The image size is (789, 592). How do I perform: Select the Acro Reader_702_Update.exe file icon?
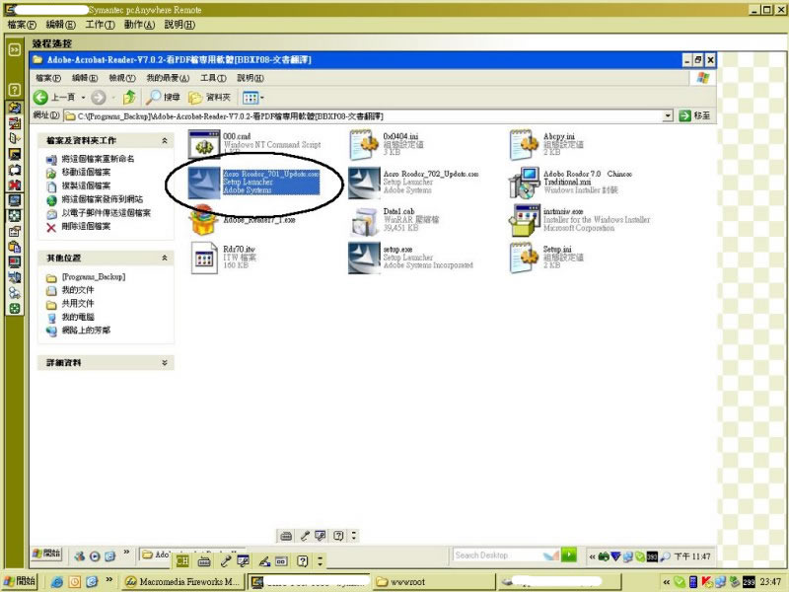364,183
